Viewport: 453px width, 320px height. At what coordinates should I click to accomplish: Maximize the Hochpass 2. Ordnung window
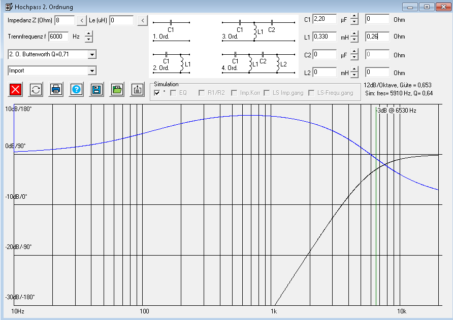(x=427, y=7)
